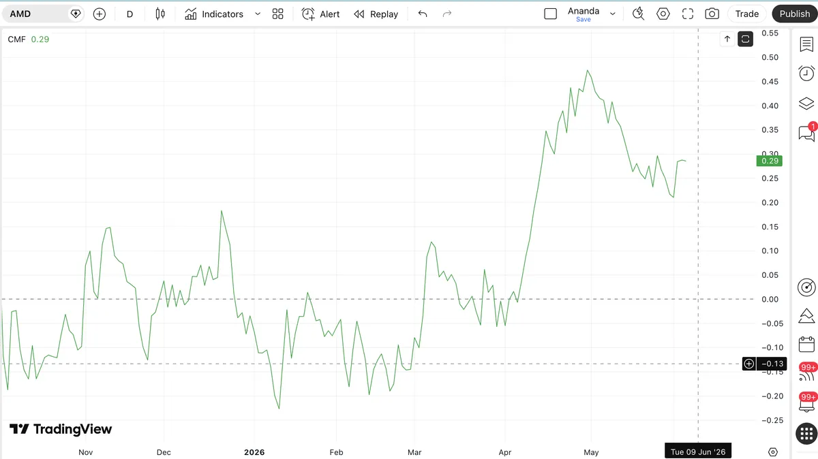The width and height of the screenshot is (818, 459).
Task: Click the Publish button
Action: tap(795, 14)
